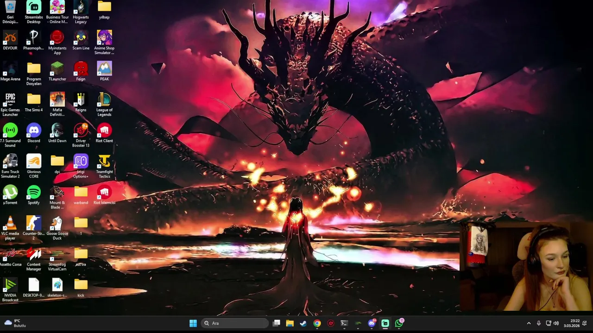This screenshot has height=333, width=593.
Task: Open the terminal window on the taskbar
Action: 344,323
